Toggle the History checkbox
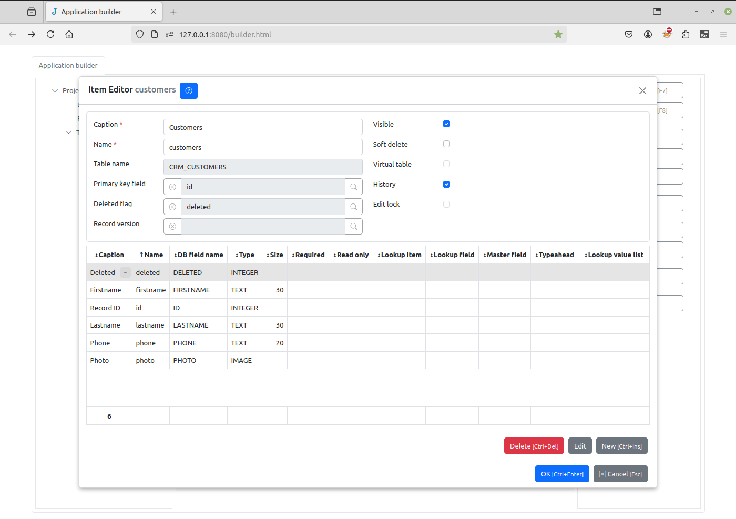Viewport: 736px width, 519px height. click(446, 185)
